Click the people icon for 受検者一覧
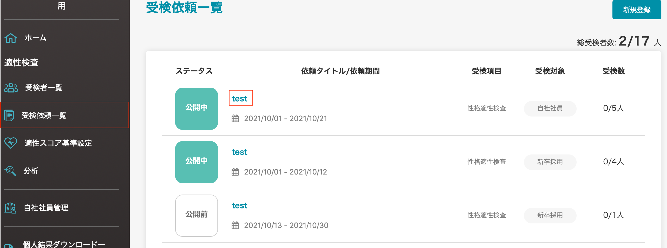The height and width of the screenshot is (248, 667). 11,88
